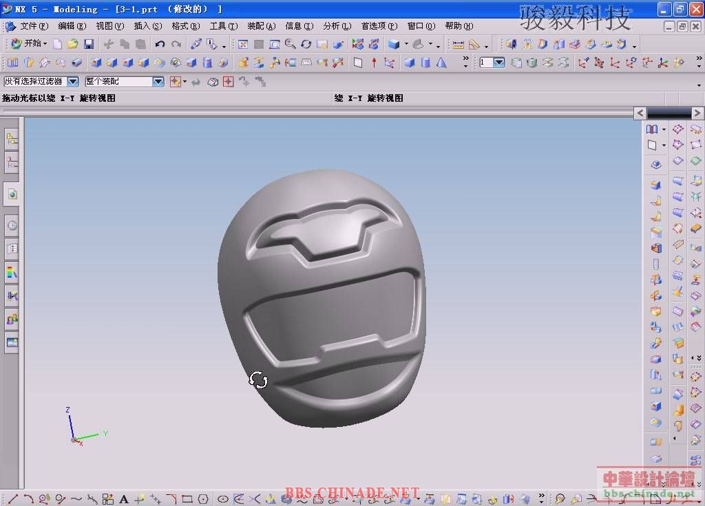The width and height of the screenshot is (705, 506).
Task: Click the shaded rendering style cube icon
Action: click(394, 44)
